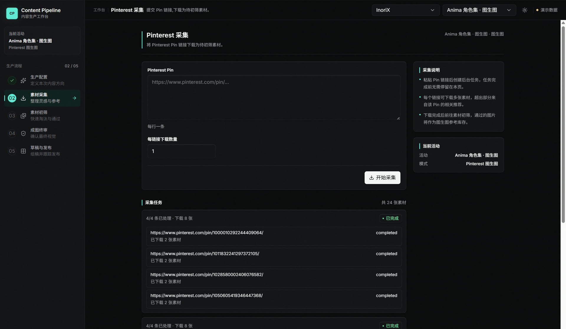Viewport: 566px width, 329px height.
Task: Focus the Pinterest Pin URL text area
Action: click(x=274, y=98)
